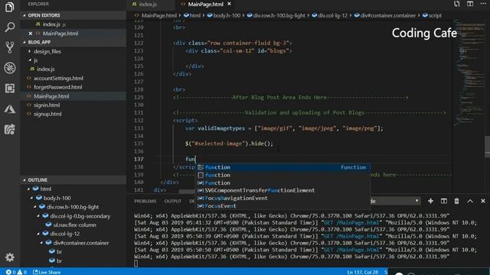Image resolution: width=490 pixels, height=275 pixels.
Task: Choose capitalized Function suggestion
Action: pyautogui.click(x=283, y=183)
